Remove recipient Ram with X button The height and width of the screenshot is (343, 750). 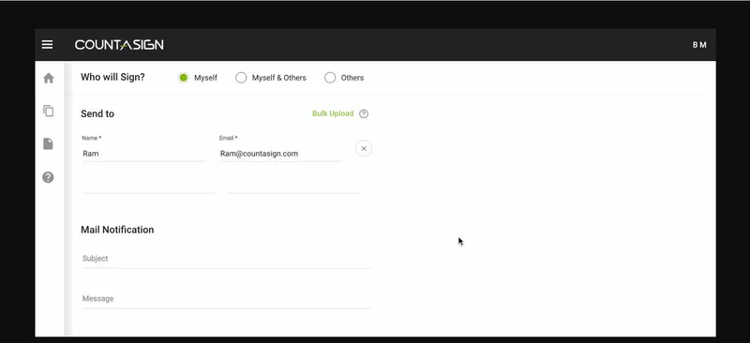coord(364,149)
